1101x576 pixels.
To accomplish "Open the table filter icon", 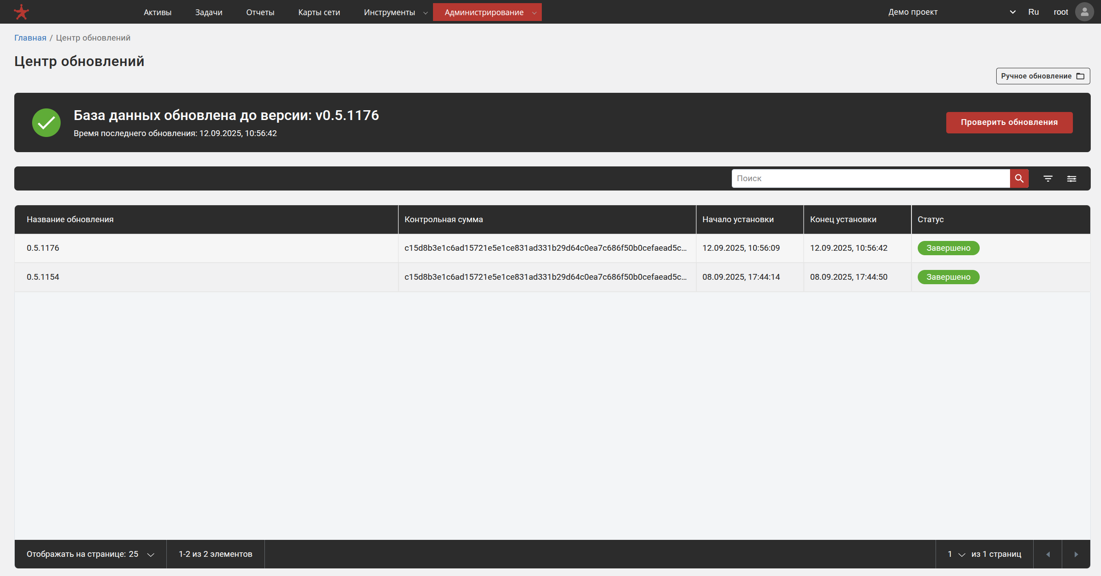I will pos(1048,178).
